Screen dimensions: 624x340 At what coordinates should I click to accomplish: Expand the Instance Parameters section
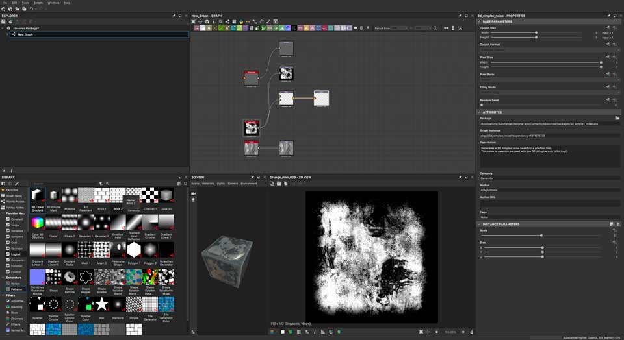coord(480,224)
